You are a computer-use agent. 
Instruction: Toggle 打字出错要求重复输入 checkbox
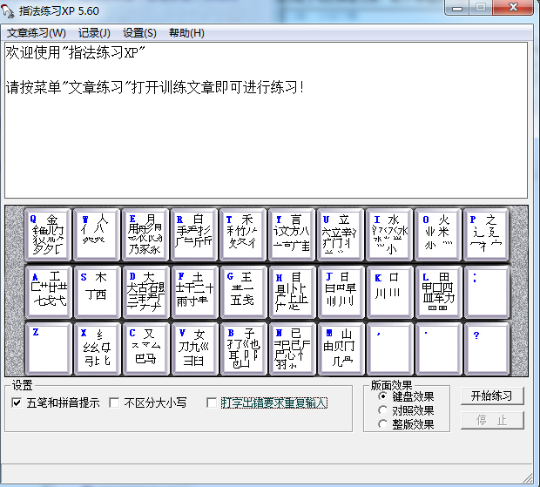(213, 402)
